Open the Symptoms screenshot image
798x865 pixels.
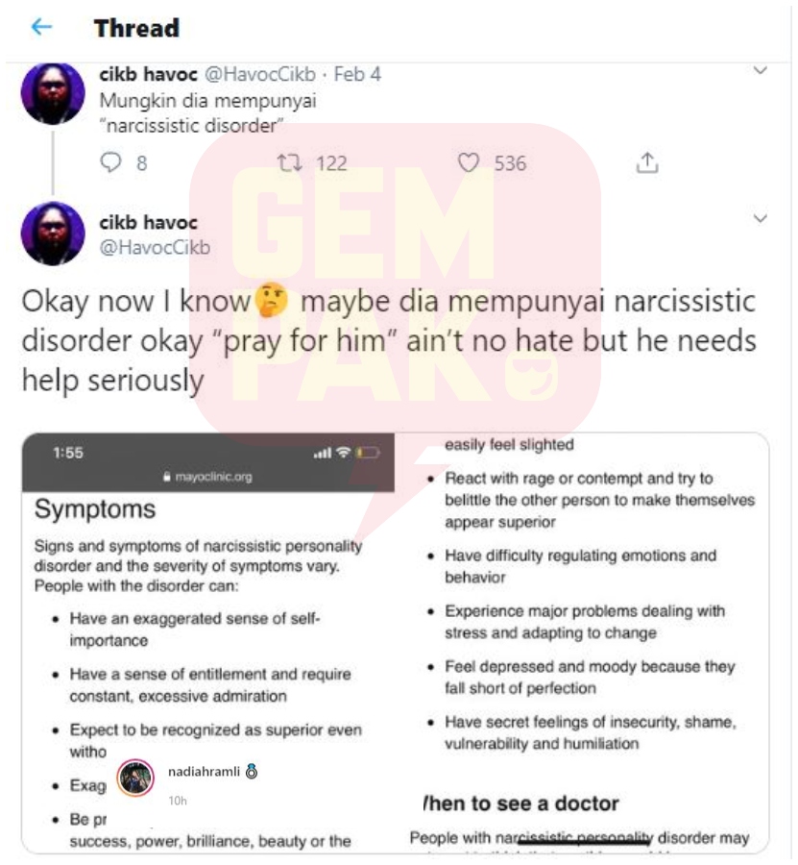click(208, 643)
